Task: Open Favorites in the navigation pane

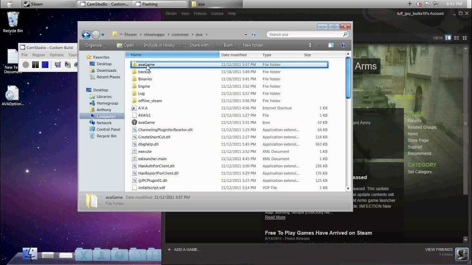Action: click(x=101, y=57)
